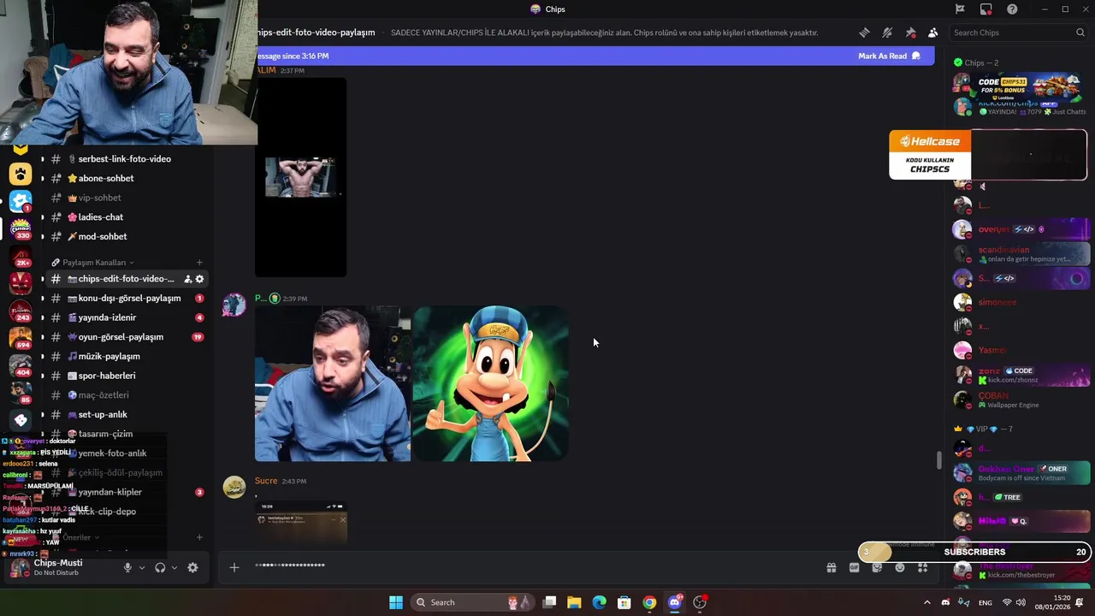Open streamer photo thumbnail in P... message
Screen dimensions: 1095x616
pyautogui.click(x=333, y=383)
